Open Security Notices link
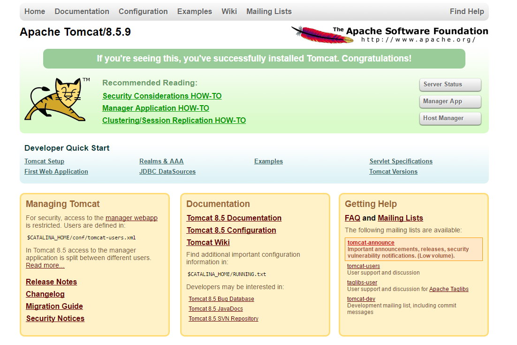517x345 pixels. [x=55, y=319]
